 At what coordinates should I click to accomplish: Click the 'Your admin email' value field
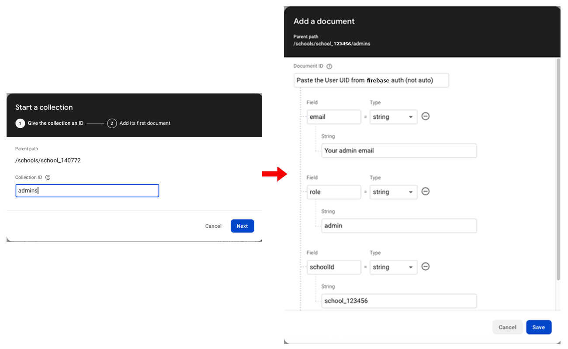tap(398, 151)
